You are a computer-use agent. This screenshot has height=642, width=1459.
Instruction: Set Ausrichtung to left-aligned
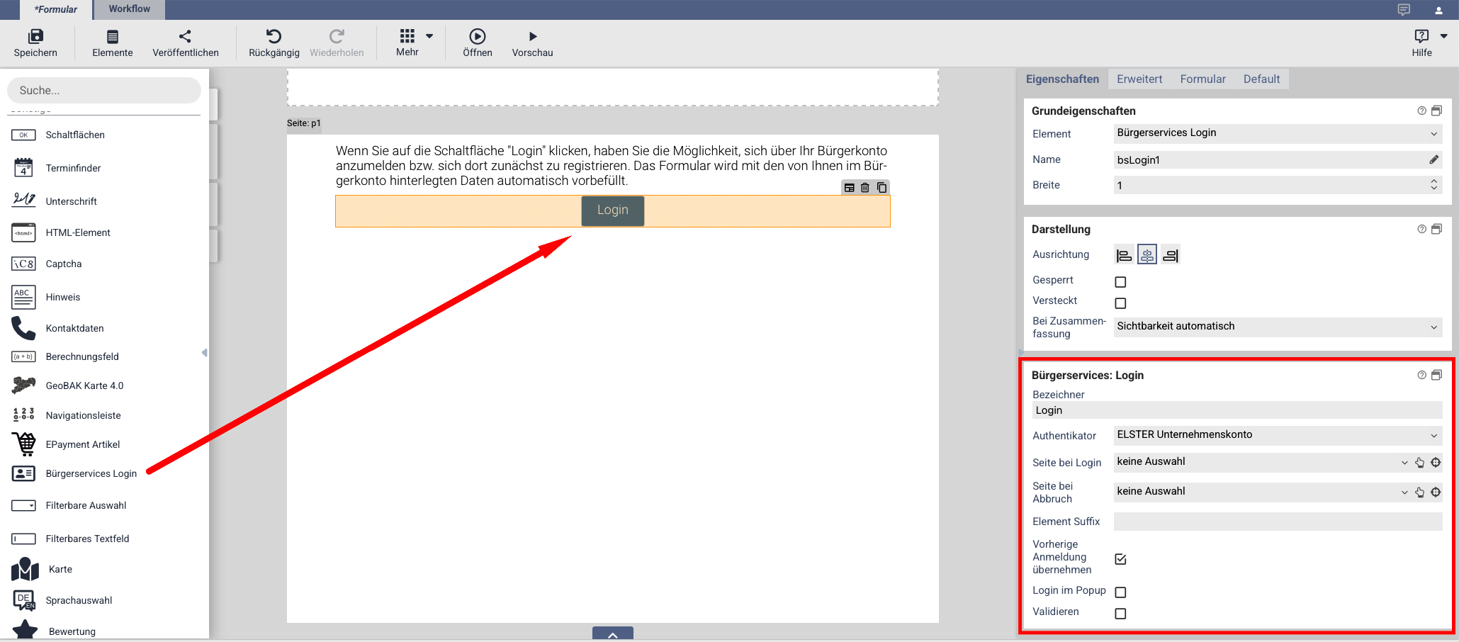[x=1124, y=255]
